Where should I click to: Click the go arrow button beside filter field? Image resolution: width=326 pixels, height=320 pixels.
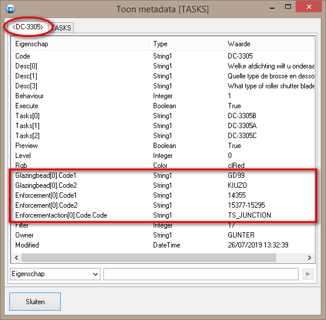click(x=308, y=274)
